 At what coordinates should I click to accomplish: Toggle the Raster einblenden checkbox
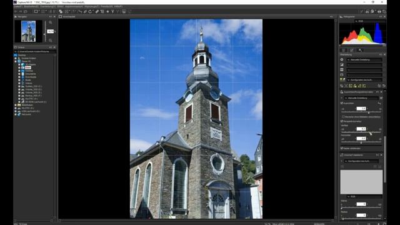(342, 148)
